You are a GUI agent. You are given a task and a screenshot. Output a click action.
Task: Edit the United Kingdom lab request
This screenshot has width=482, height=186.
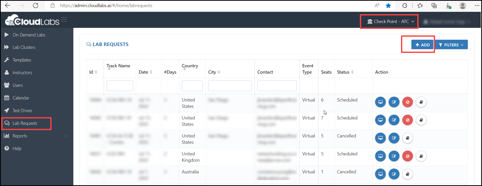(x=394, y=156)
